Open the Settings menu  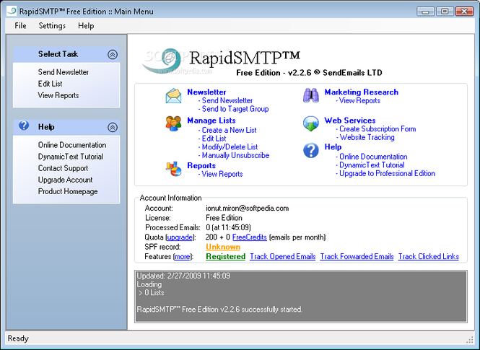tap(52, 26)
